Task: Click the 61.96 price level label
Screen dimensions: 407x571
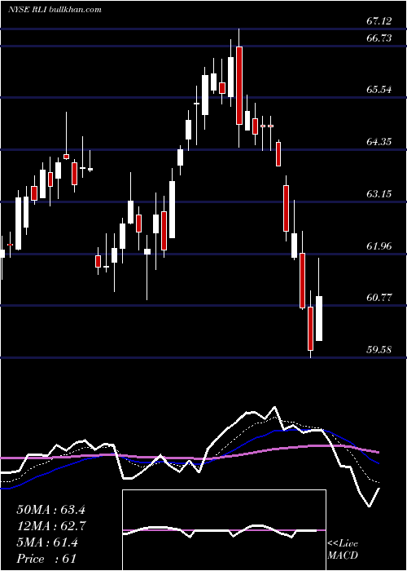Action: coord(379,246)
